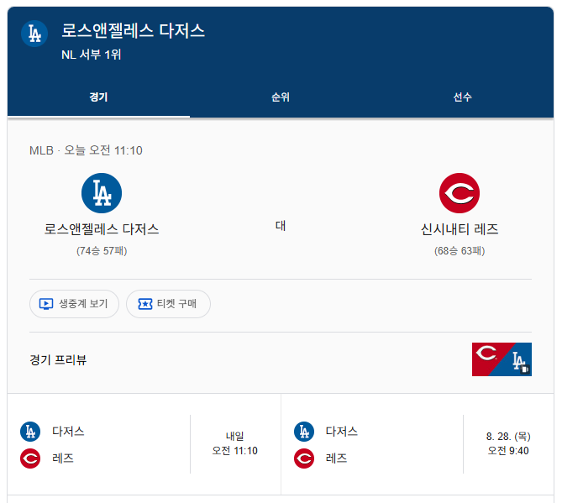Switch to the 순위 tab

[x=281, y=97]
